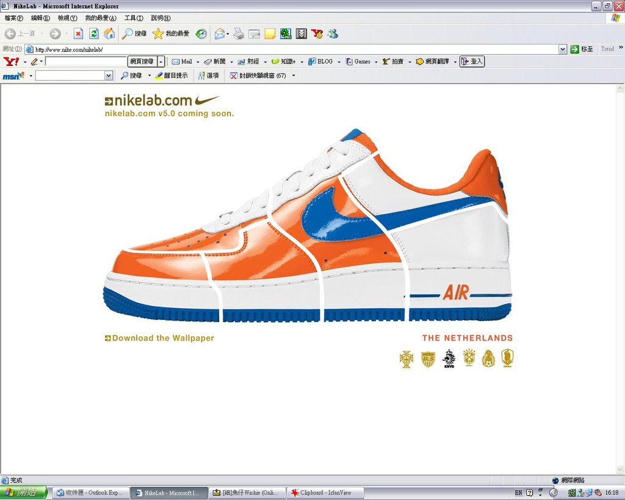Click the 網頁搜尋 Yahoo search button
This screenshot has height=500, width=625.
[142, 62]
